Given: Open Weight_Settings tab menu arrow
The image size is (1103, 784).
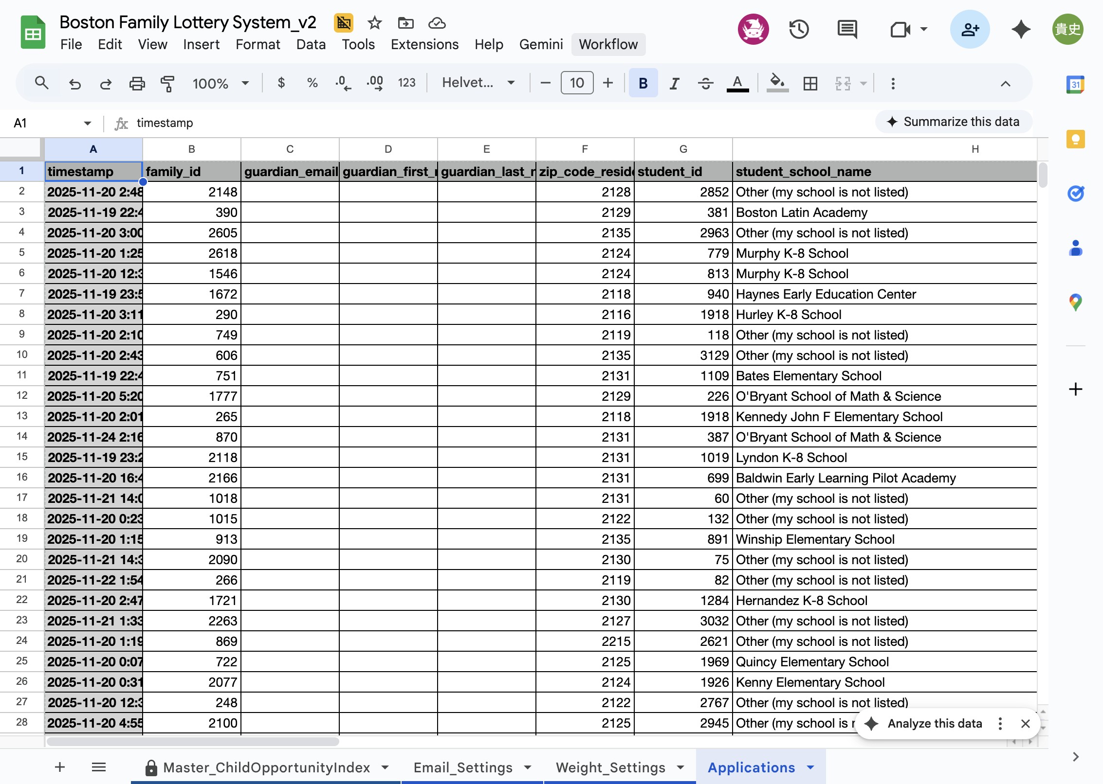Looking at the screenshot, I should coord(680,767).
